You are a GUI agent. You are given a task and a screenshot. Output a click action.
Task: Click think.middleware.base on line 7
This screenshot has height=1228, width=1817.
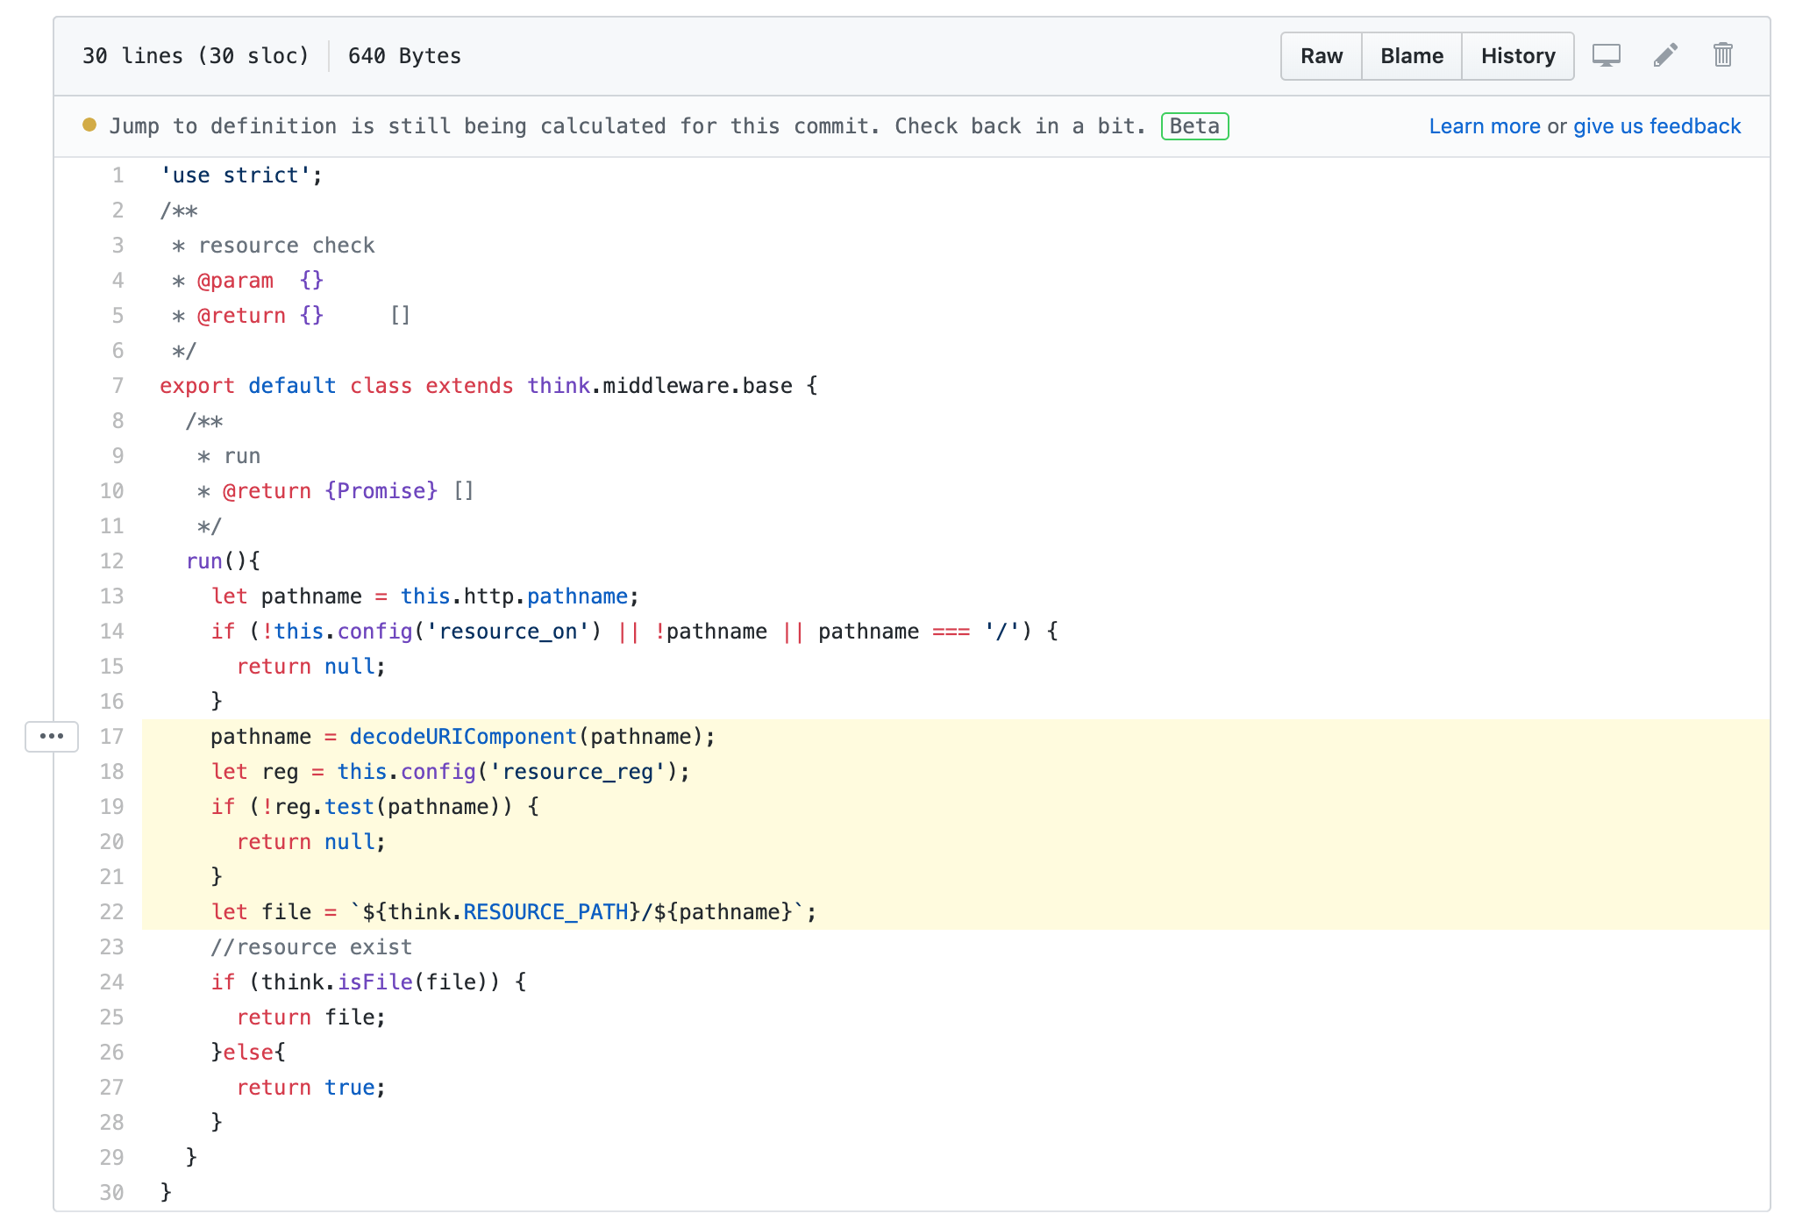(x=660, y=386)
